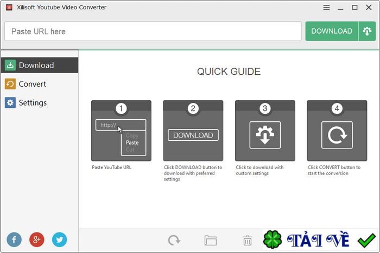Screen dimensions: 380x253
Task: Click 'Click CONVERT button to start the conversion' caption
Action: click(334, 170)
